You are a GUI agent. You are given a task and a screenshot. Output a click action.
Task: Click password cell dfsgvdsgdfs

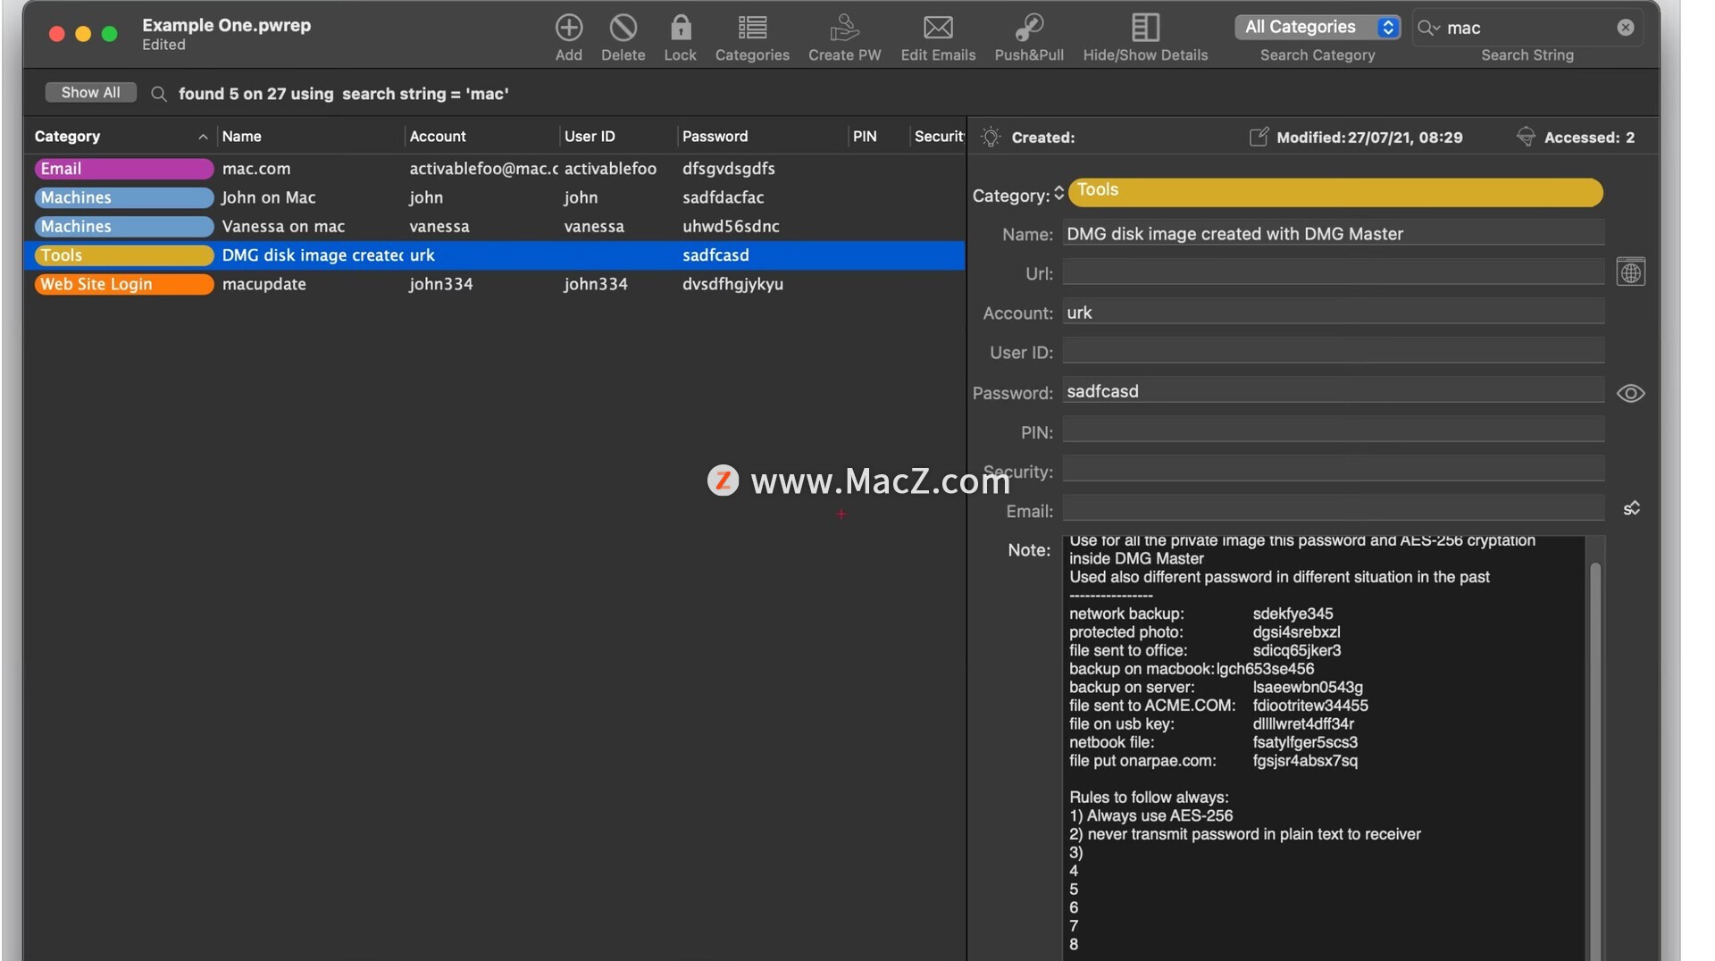point(728,169)
